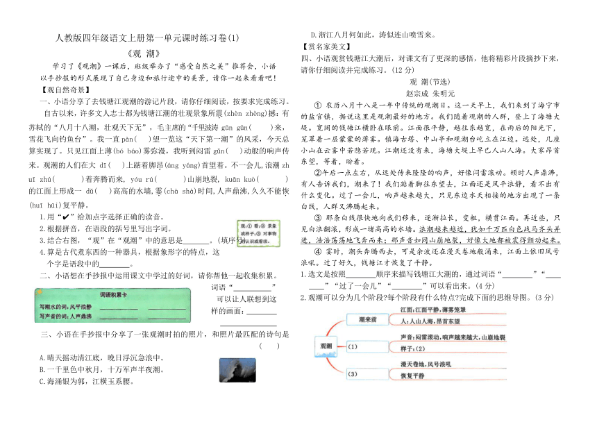This screenshot has width=597, height=422.
Task: Select the lesson heading 《观 潮》
Action: pos(144,53)
